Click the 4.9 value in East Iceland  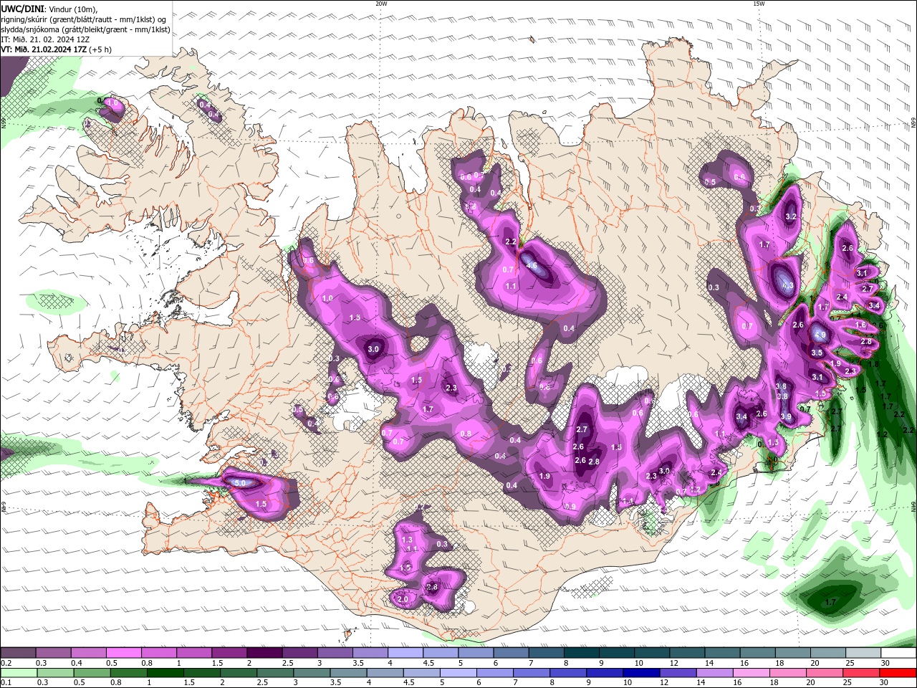pyautogui.click(x=820, y=335)
